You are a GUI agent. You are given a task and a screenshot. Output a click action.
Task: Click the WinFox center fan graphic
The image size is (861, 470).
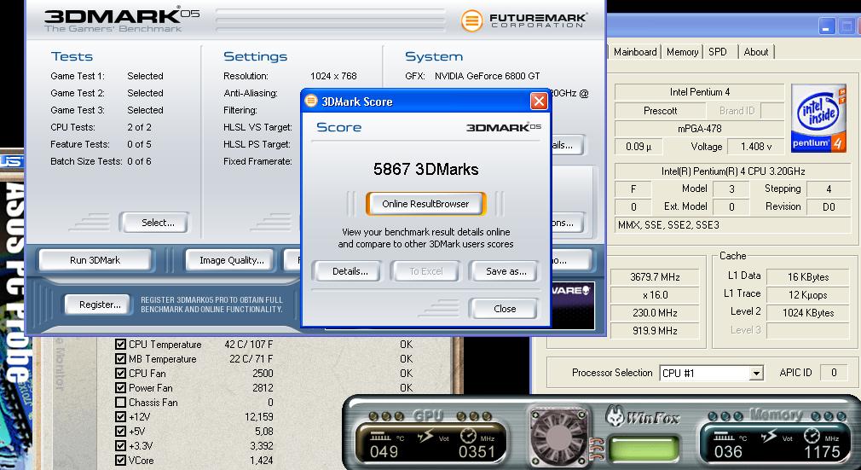point(558,437)
